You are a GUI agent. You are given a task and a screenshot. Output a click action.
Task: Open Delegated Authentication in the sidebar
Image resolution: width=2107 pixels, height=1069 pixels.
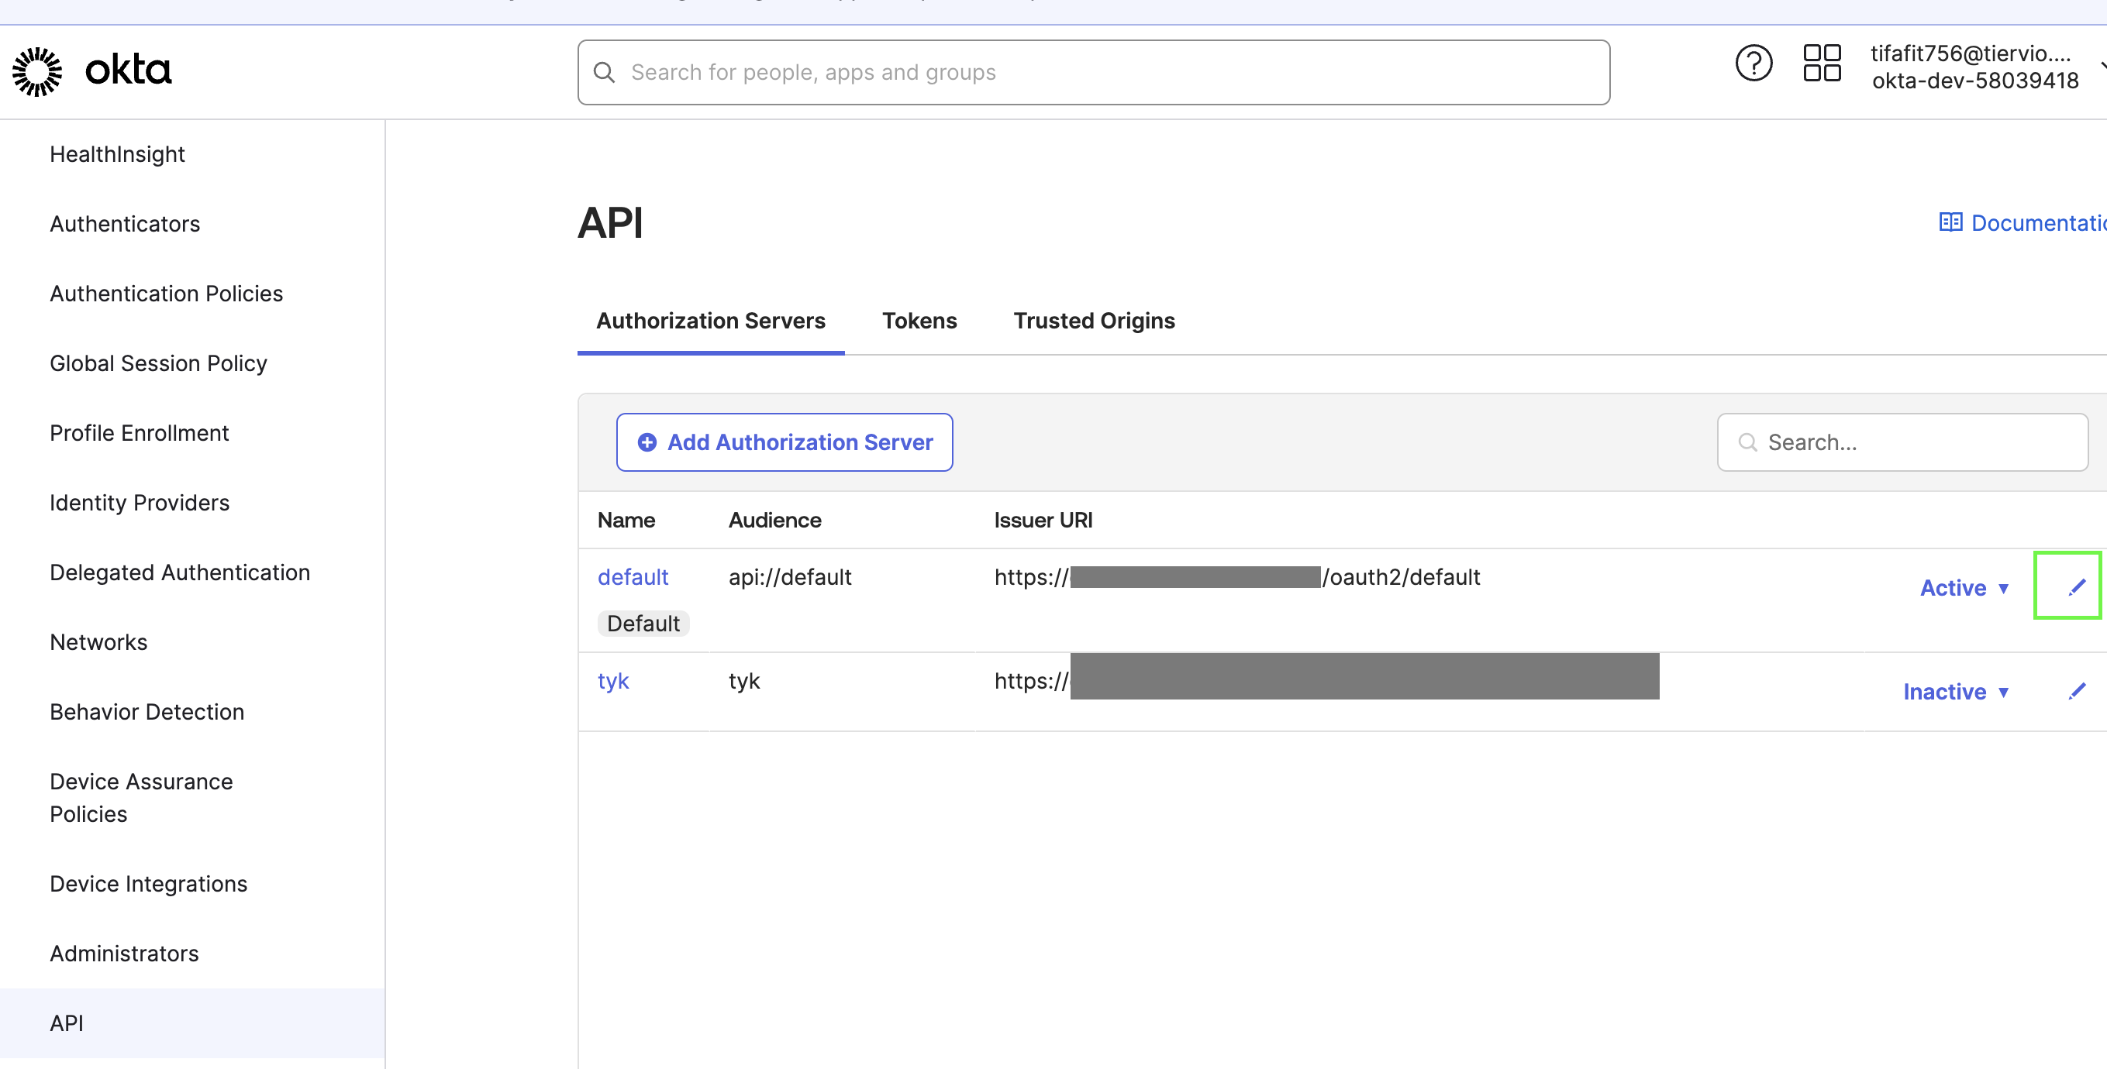tap(180, 572)
